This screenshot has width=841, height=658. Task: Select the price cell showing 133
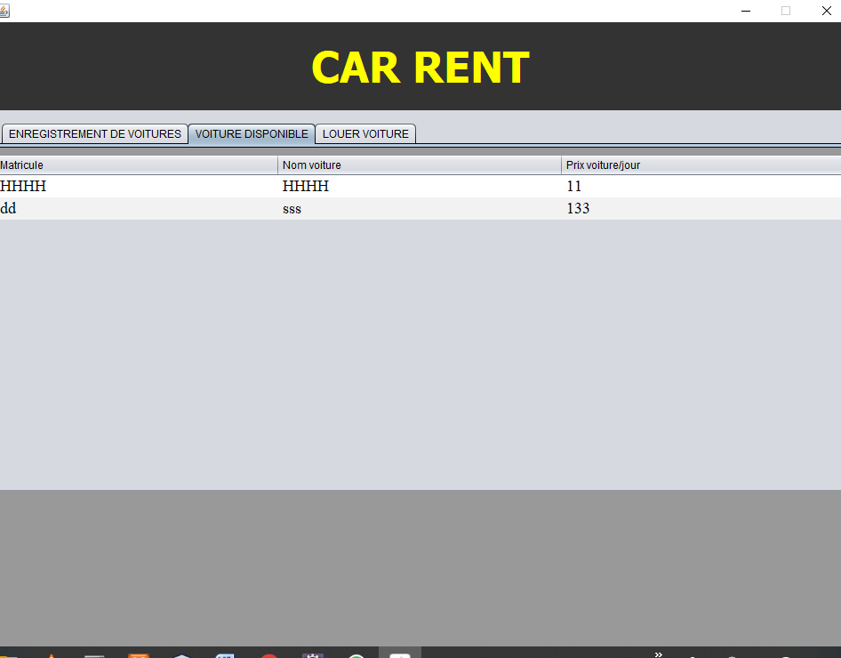click(x=701, y=209)
